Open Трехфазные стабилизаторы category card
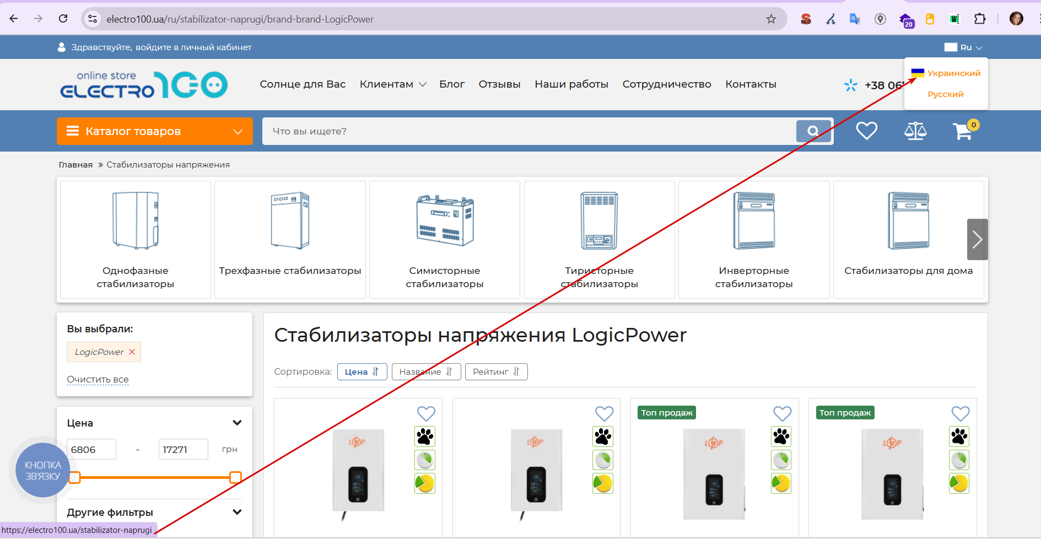Viewport: 1041px width, 539px height. (290, 240)
